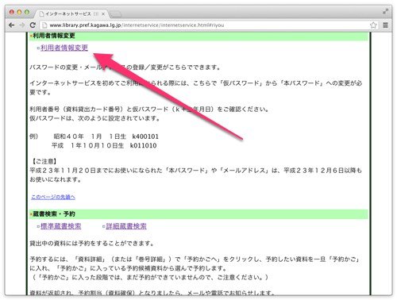Bookmark this page with the star
The width and height of the screenshot is (397, 300).
[373, 25]
